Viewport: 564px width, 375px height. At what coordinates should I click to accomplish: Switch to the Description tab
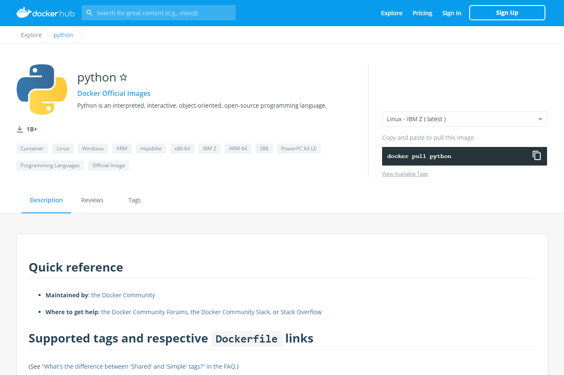pos(46,200)
